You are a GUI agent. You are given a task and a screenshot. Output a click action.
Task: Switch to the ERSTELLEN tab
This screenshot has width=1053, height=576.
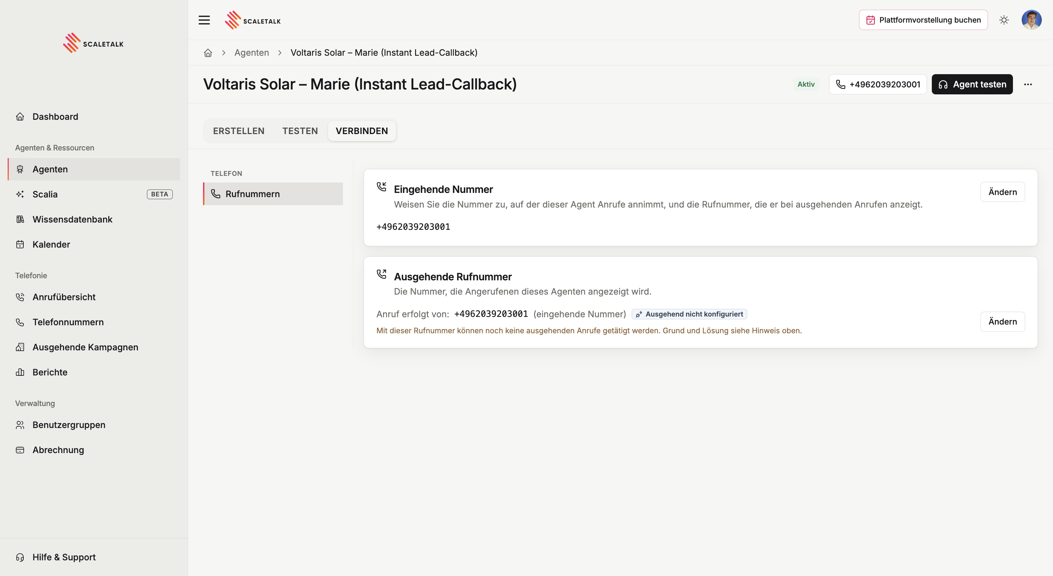point(239,131)
